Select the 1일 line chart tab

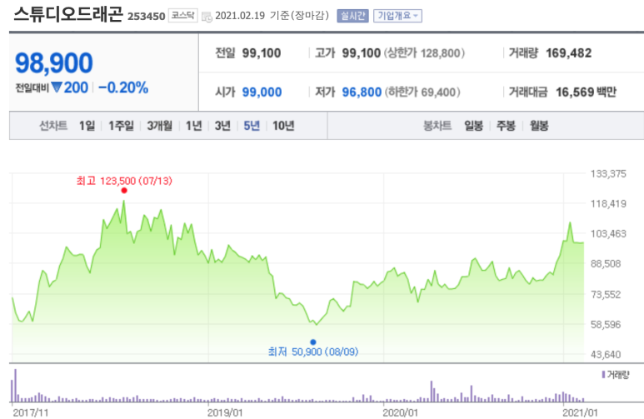87,126
